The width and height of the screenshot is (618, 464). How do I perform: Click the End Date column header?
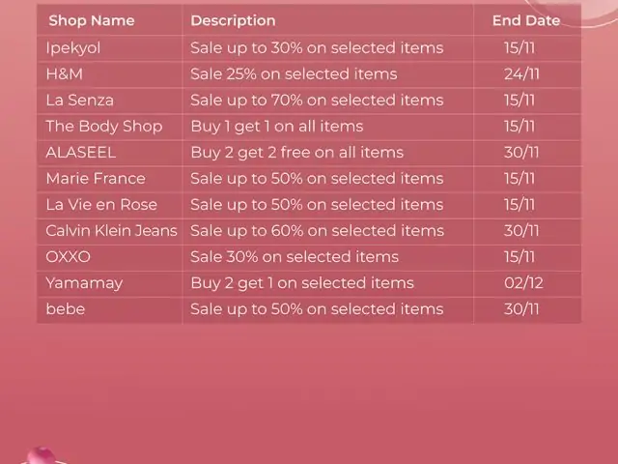coord(526,20)
